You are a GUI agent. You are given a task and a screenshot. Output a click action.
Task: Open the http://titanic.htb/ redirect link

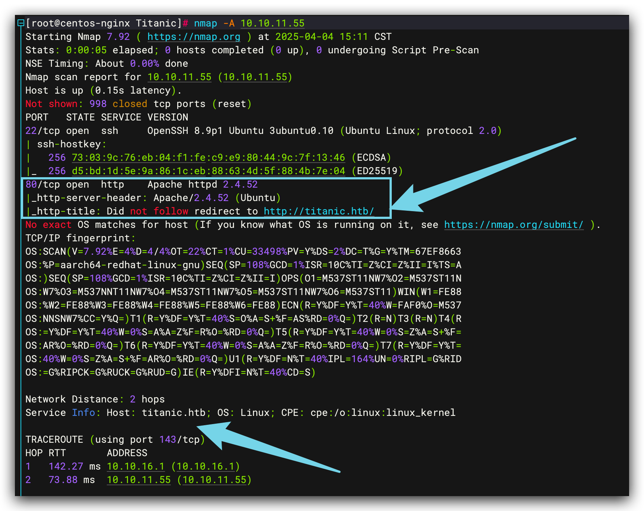coord(319,211)
